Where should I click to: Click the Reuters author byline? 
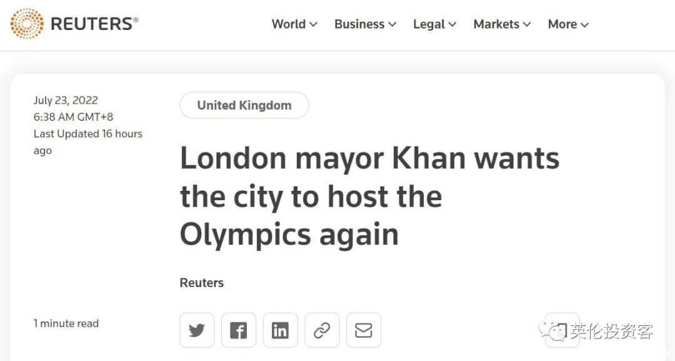(x=201, y=283)
